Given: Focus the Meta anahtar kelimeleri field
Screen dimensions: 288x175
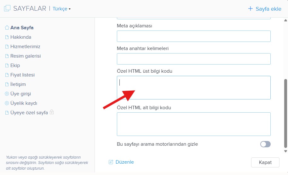Looking at the screenshot, I should click(x=193, y=59).
